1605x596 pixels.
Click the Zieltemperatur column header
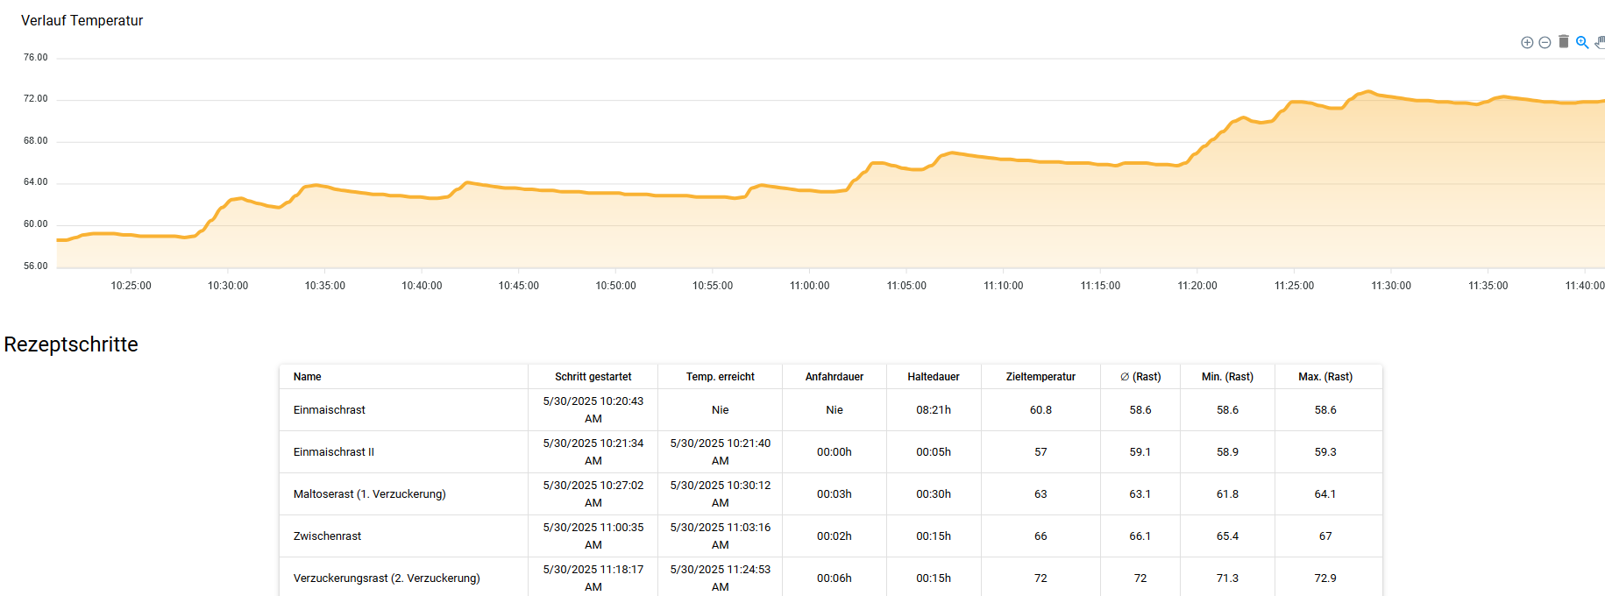(x=1040, y=377)
